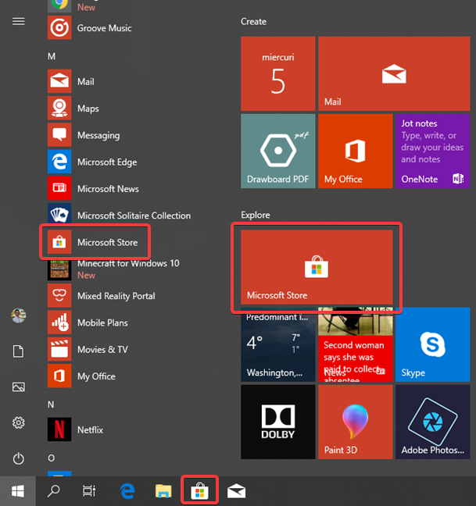Click the letter M section header
This screenshot has width=476, height=506.
pos(52,56)
